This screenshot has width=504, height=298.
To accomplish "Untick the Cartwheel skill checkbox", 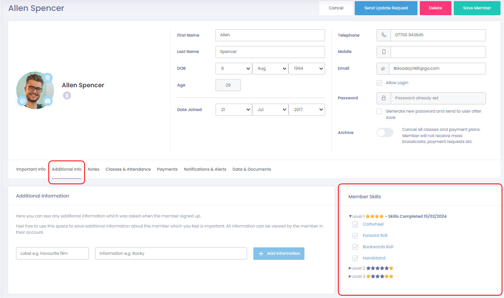I will click(355, 224).
